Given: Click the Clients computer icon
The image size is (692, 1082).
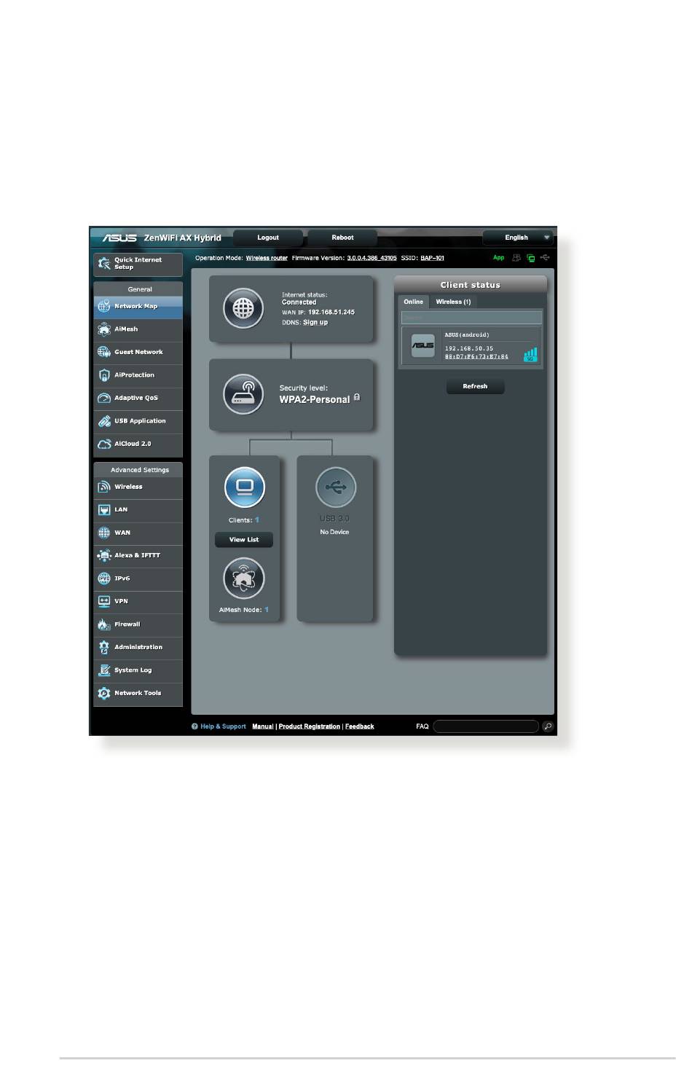Looking at the screenshot, I should click(245, 487).
